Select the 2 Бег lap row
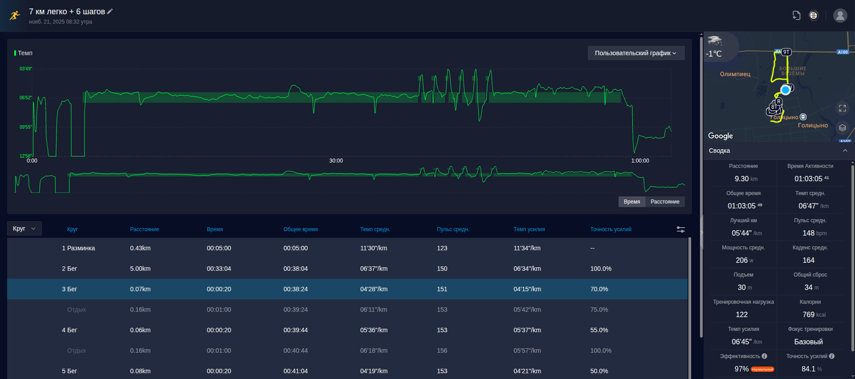 click(347, 269)
